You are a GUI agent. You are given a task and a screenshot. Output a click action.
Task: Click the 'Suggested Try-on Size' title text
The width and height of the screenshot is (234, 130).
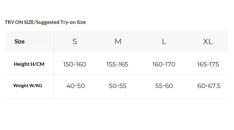tap(61, 22)
